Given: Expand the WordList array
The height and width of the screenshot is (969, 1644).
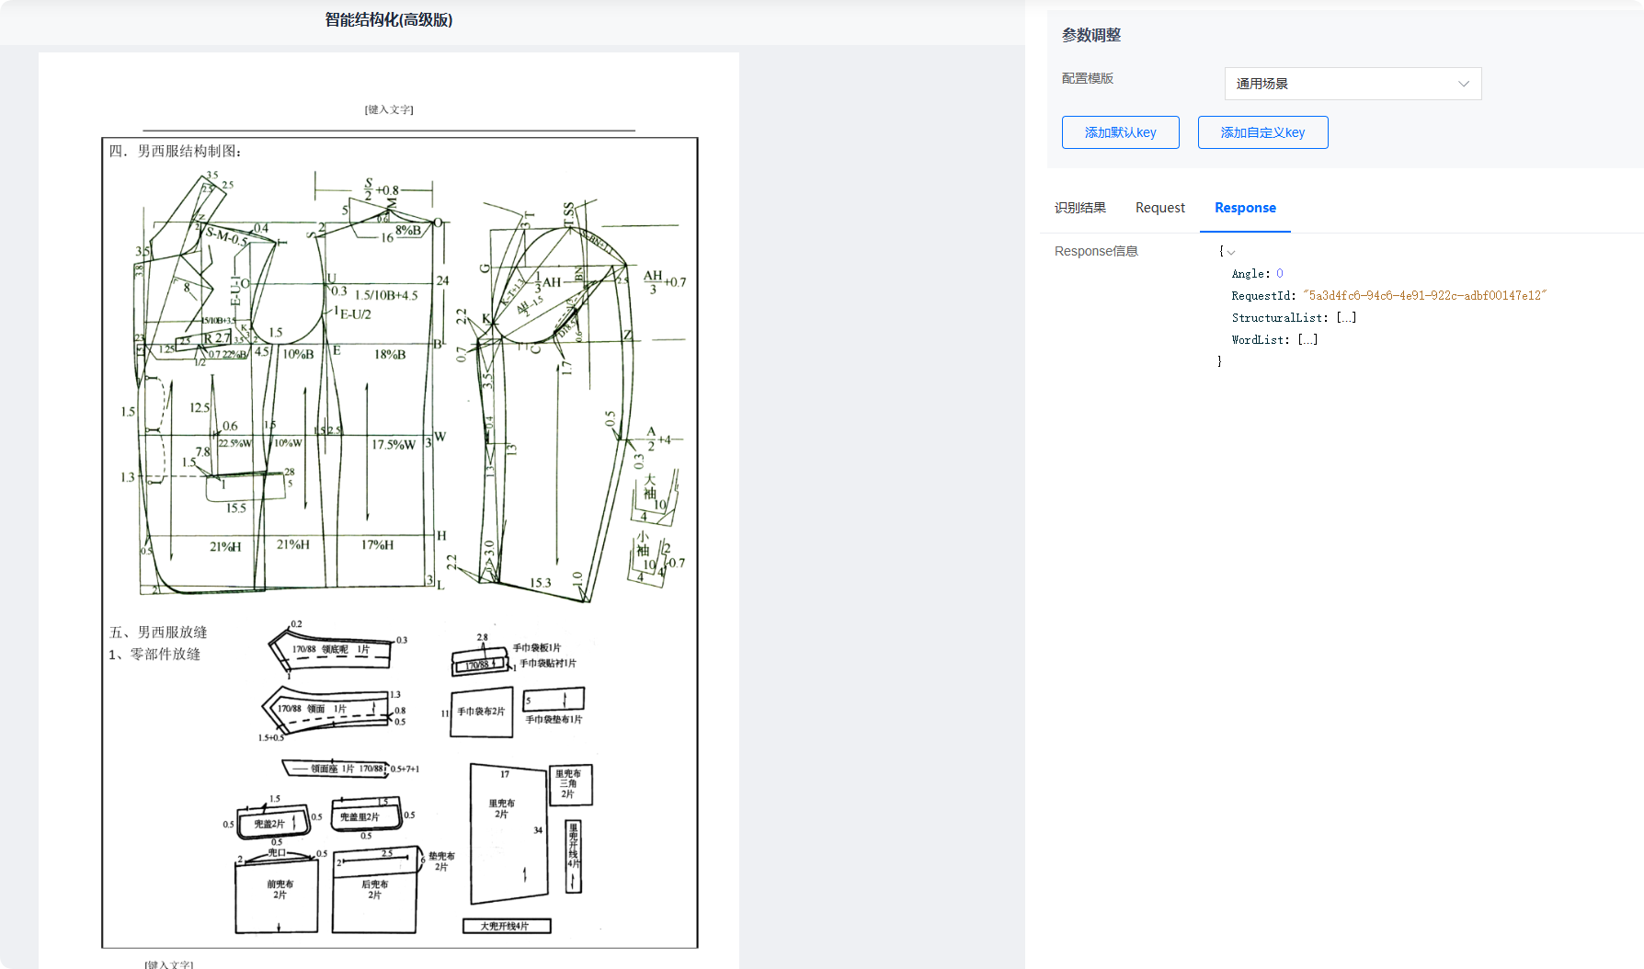Looking at the screenshot, I should click(x=1307, y=340).
